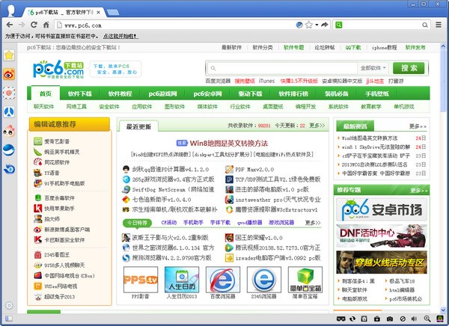Click the 人生日历2013 app thumbnail
449x326 pixels.
(182, 280)
